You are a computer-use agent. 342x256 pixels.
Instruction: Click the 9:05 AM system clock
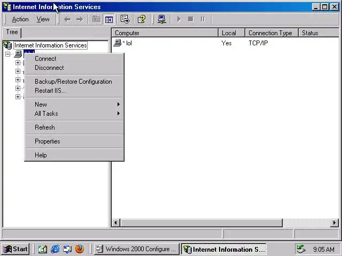pyautogui.click(x=324, y=249)
